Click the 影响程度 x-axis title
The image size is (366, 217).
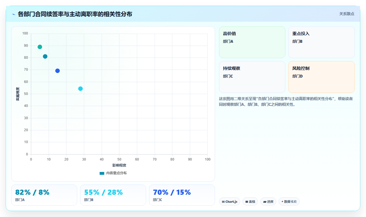[119, 165]
